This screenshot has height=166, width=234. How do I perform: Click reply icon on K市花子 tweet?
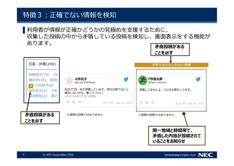(x=68, y=102)
